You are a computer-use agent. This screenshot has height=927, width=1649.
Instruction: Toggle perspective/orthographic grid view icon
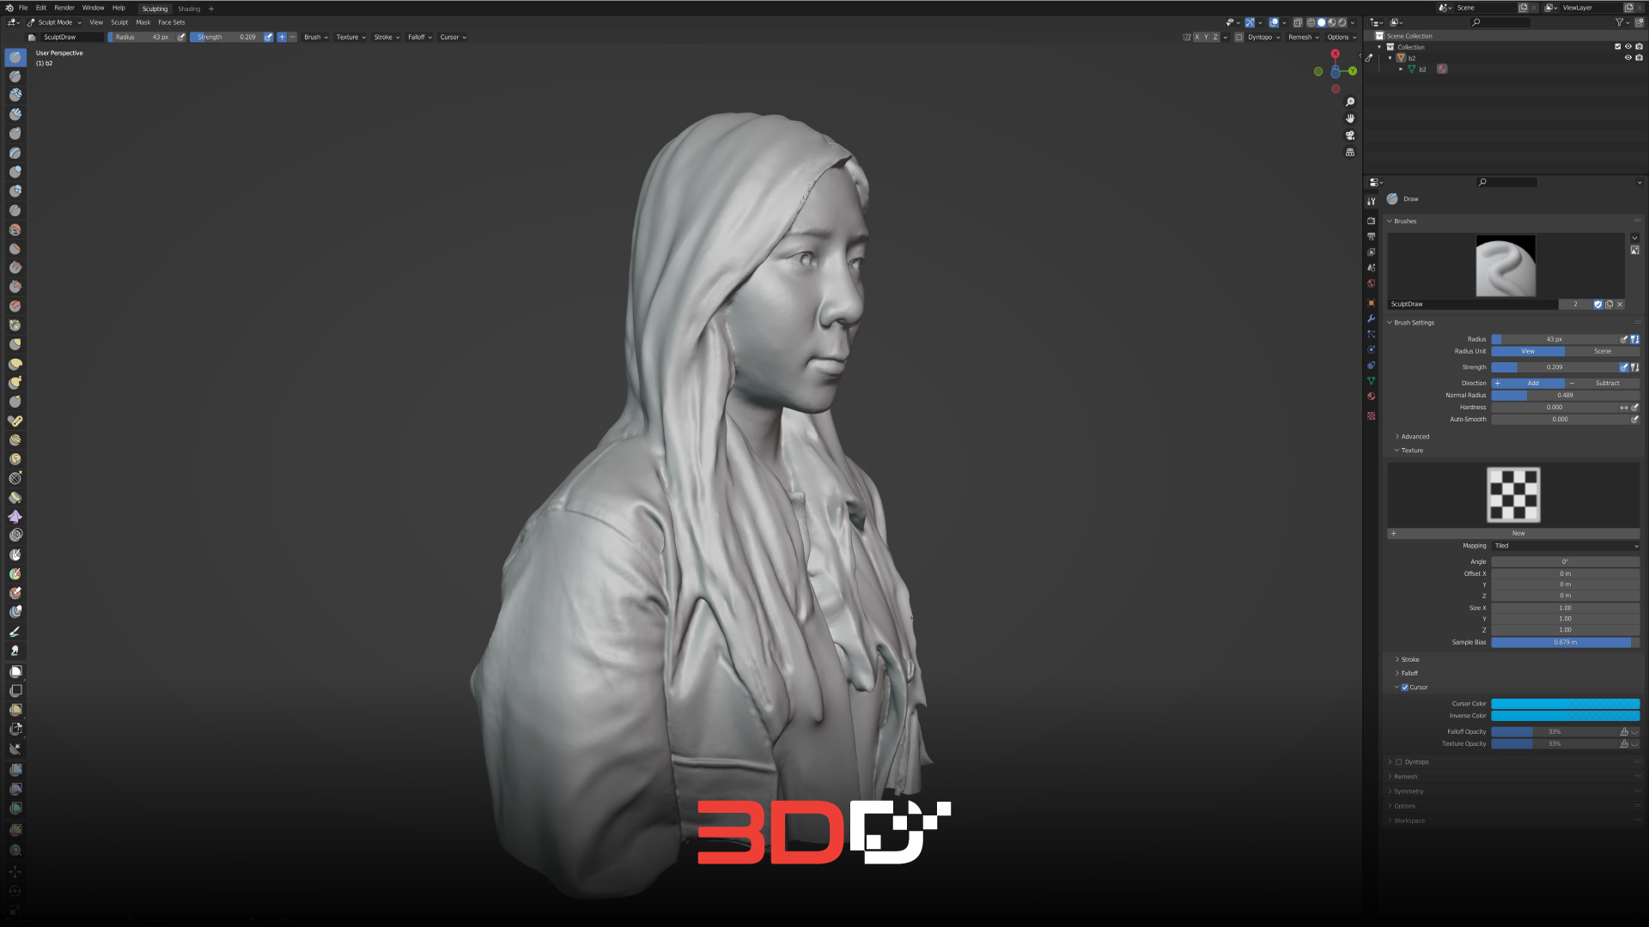pos(1350,153)
